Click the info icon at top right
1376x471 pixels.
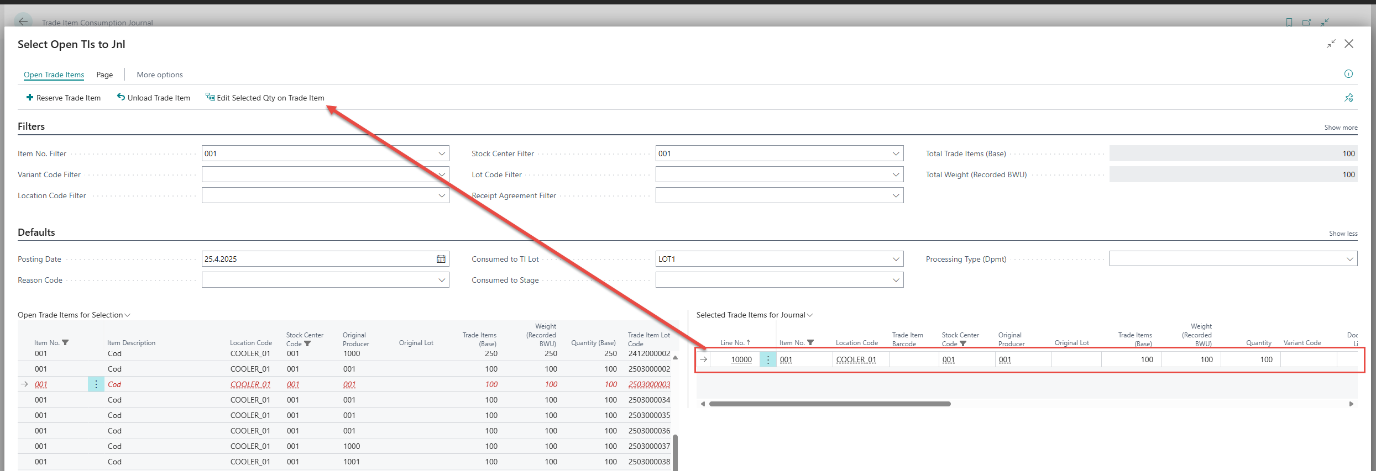coord(1348,74)
